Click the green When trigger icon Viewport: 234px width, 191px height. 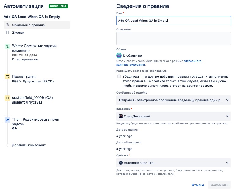[7, 46]
